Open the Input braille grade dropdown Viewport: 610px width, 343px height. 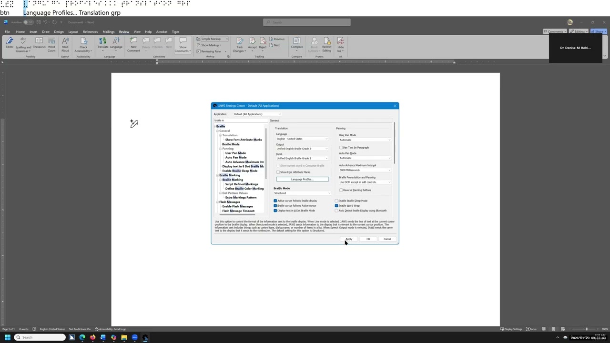[x=302, y=158]
